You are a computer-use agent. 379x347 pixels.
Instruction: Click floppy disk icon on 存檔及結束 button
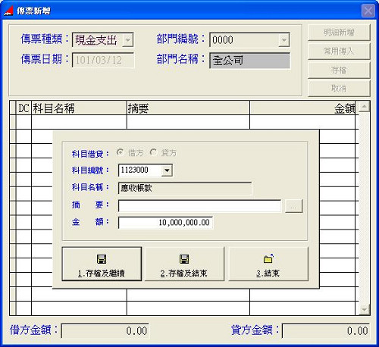click(184, 259)
